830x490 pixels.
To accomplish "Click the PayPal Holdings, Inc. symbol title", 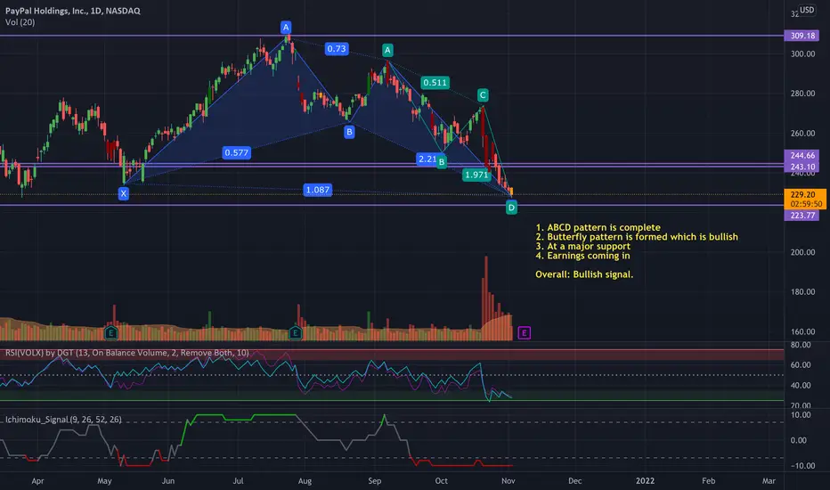I will click(72, 11).
